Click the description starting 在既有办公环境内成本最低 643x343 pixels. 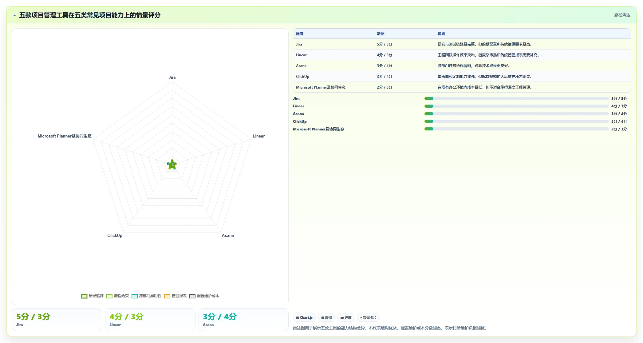[x=485, y=87]
